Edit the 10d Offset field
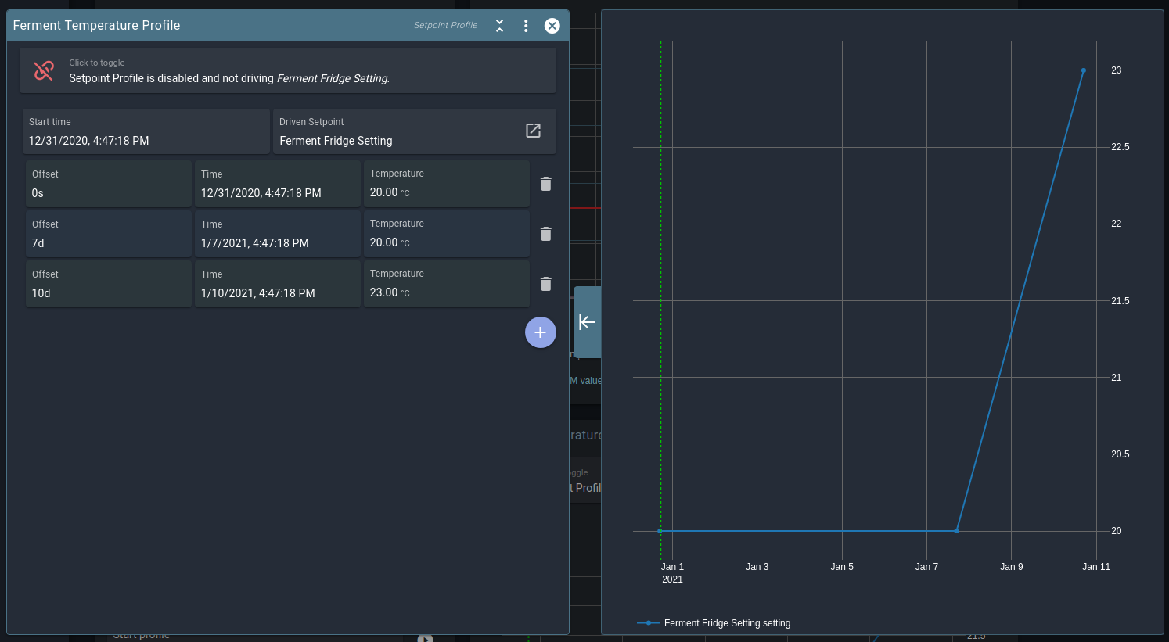Viewport: 1169px width, 642px height. coord(109,284)
